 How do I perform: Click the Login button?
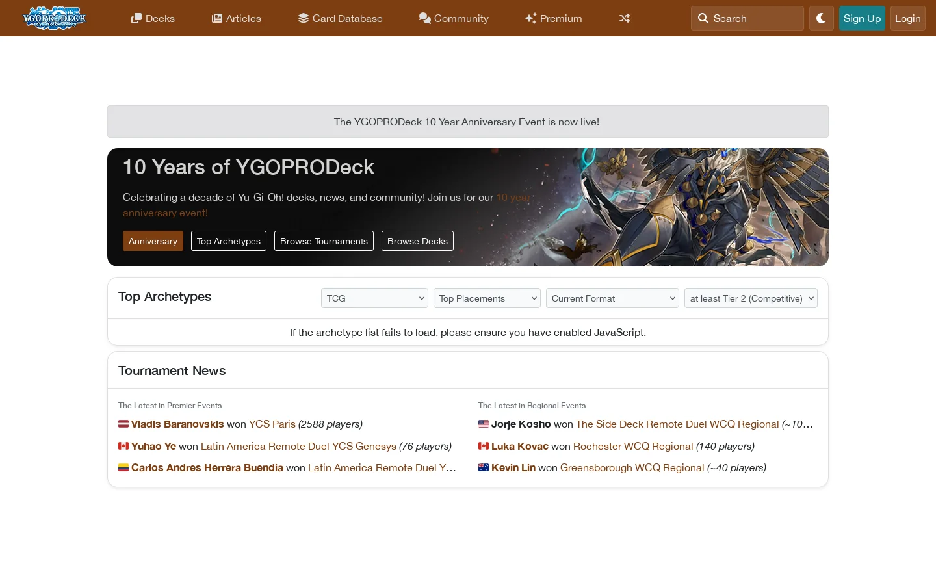907,18
